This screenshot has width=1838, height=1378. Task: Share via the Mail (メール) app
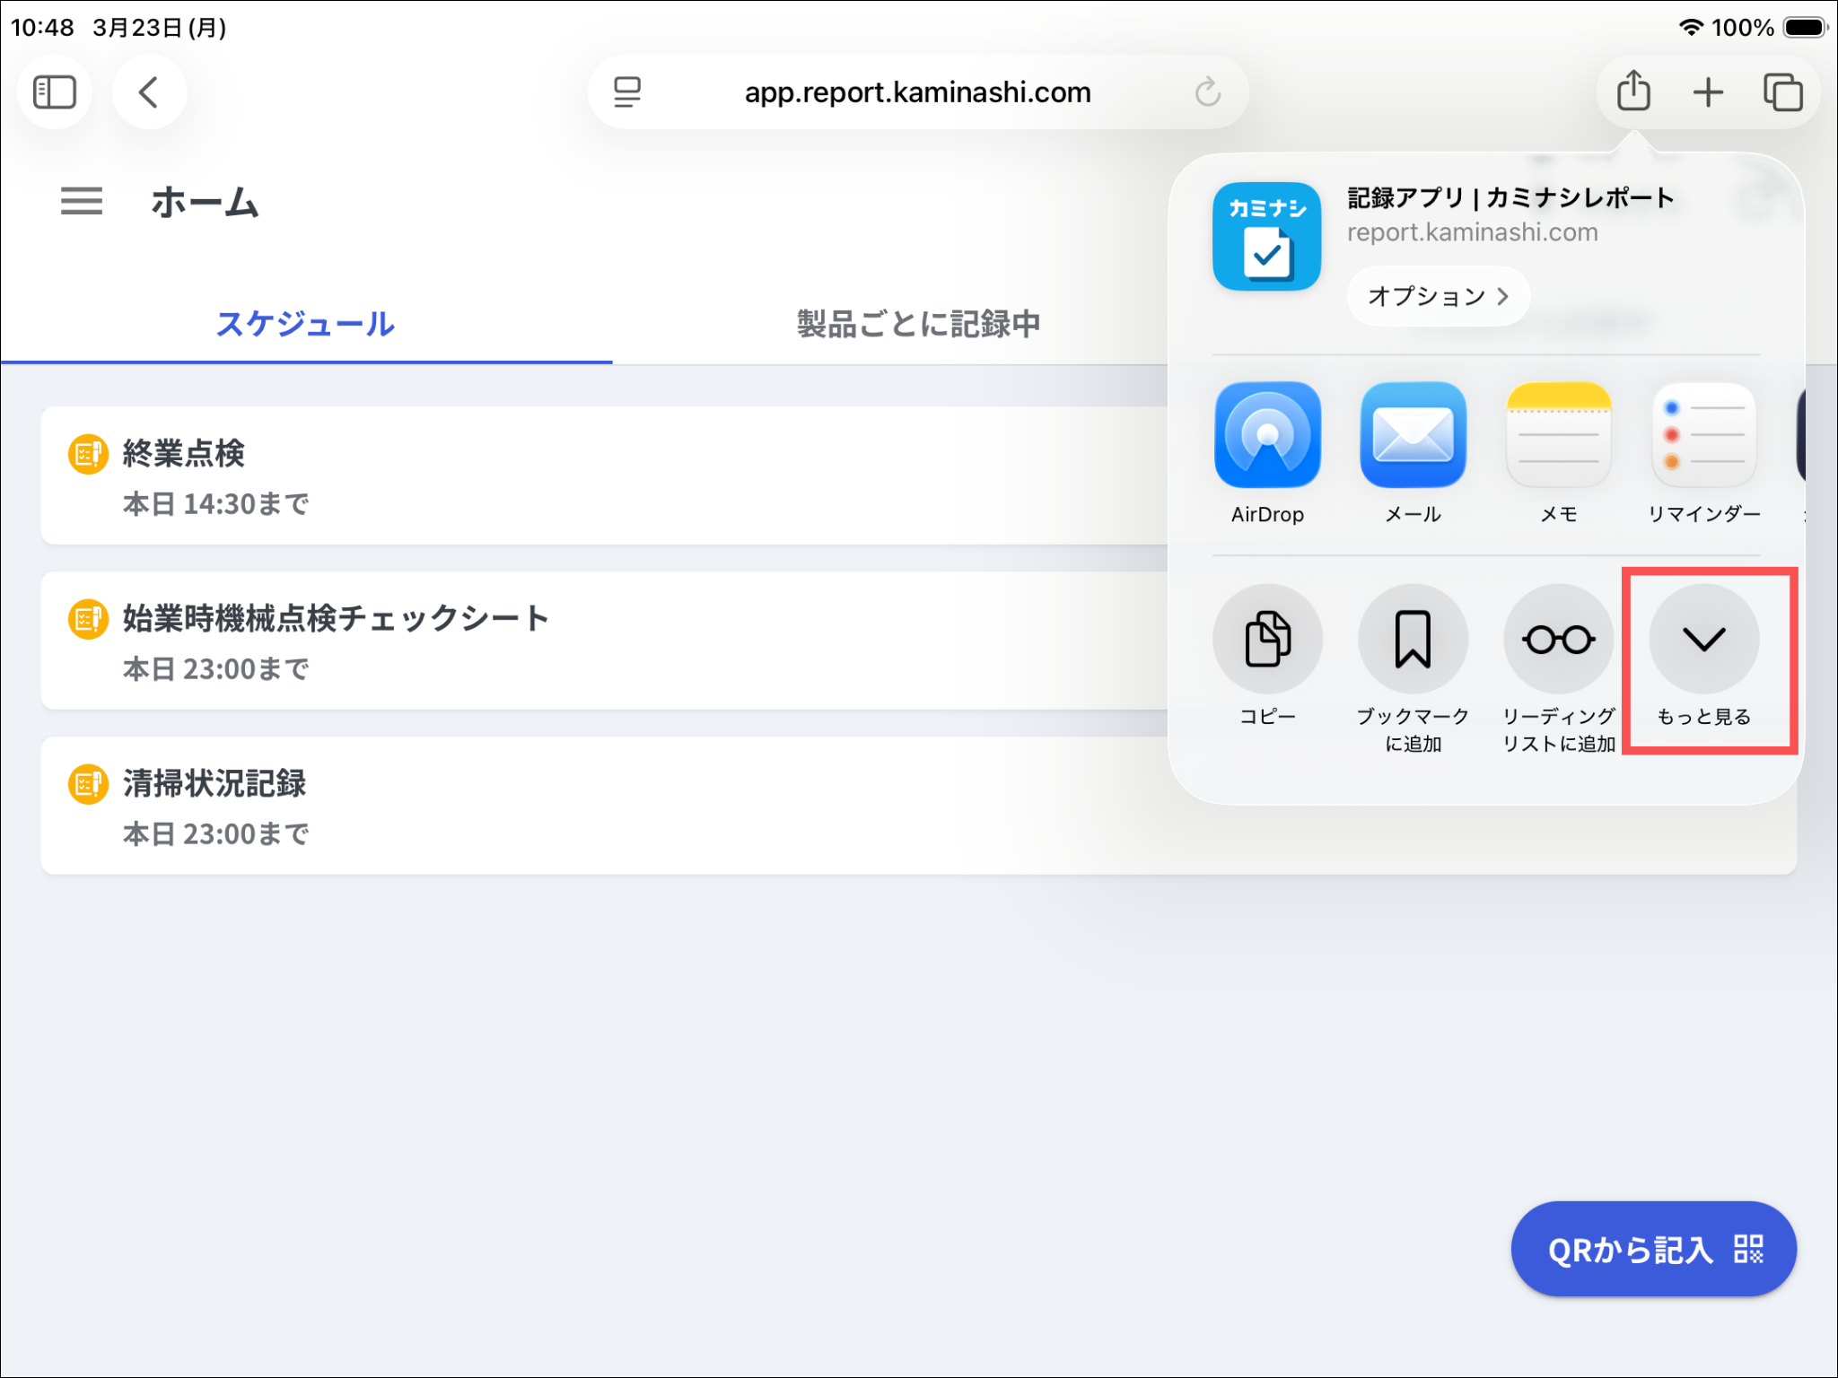(1413, 436)
